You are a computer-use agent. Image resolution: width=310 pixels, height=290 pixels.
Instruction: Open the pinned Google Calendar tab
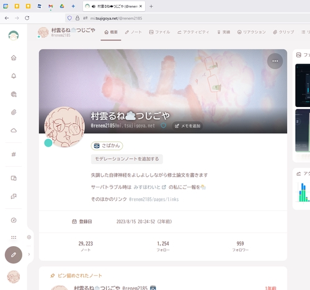[x=6, y=6]
